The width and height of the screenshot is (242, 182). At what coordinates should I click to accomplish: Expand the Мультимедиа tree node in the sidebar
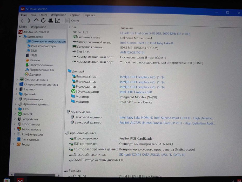(16, 99)
